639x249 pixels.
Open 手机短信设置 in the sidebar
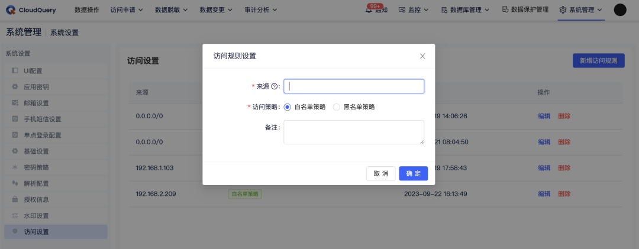56,119
